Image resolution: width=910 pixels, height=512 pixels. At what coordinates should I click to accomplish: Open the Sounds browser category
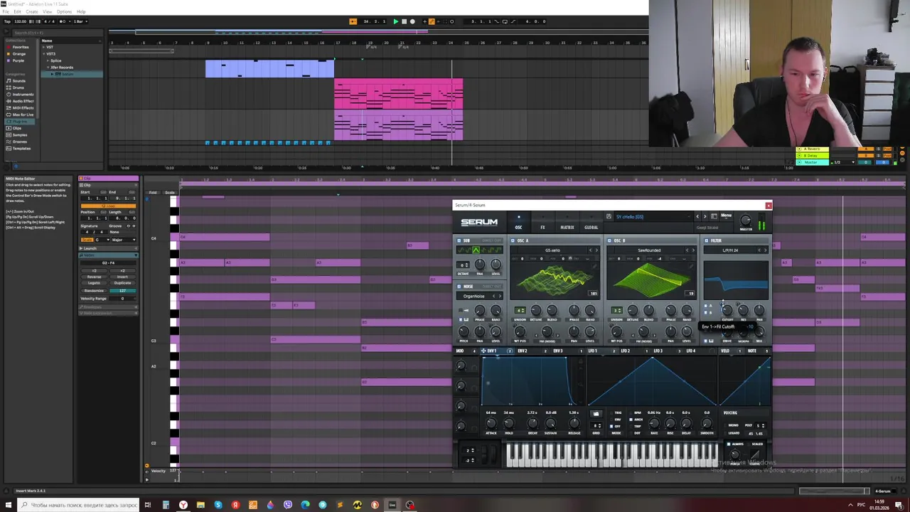18,81
